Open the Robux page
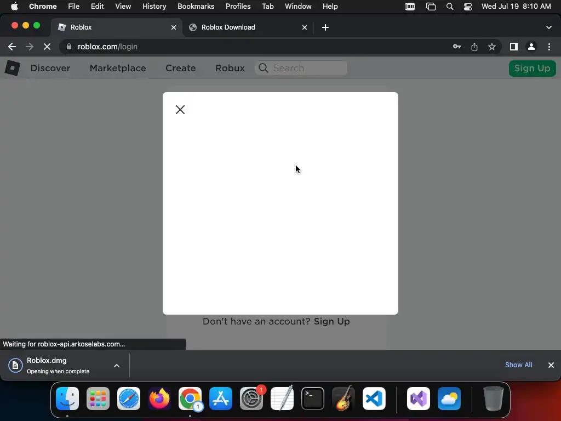Image resolution: width=561 pixels, height=421 pixels. click(230, 68)
